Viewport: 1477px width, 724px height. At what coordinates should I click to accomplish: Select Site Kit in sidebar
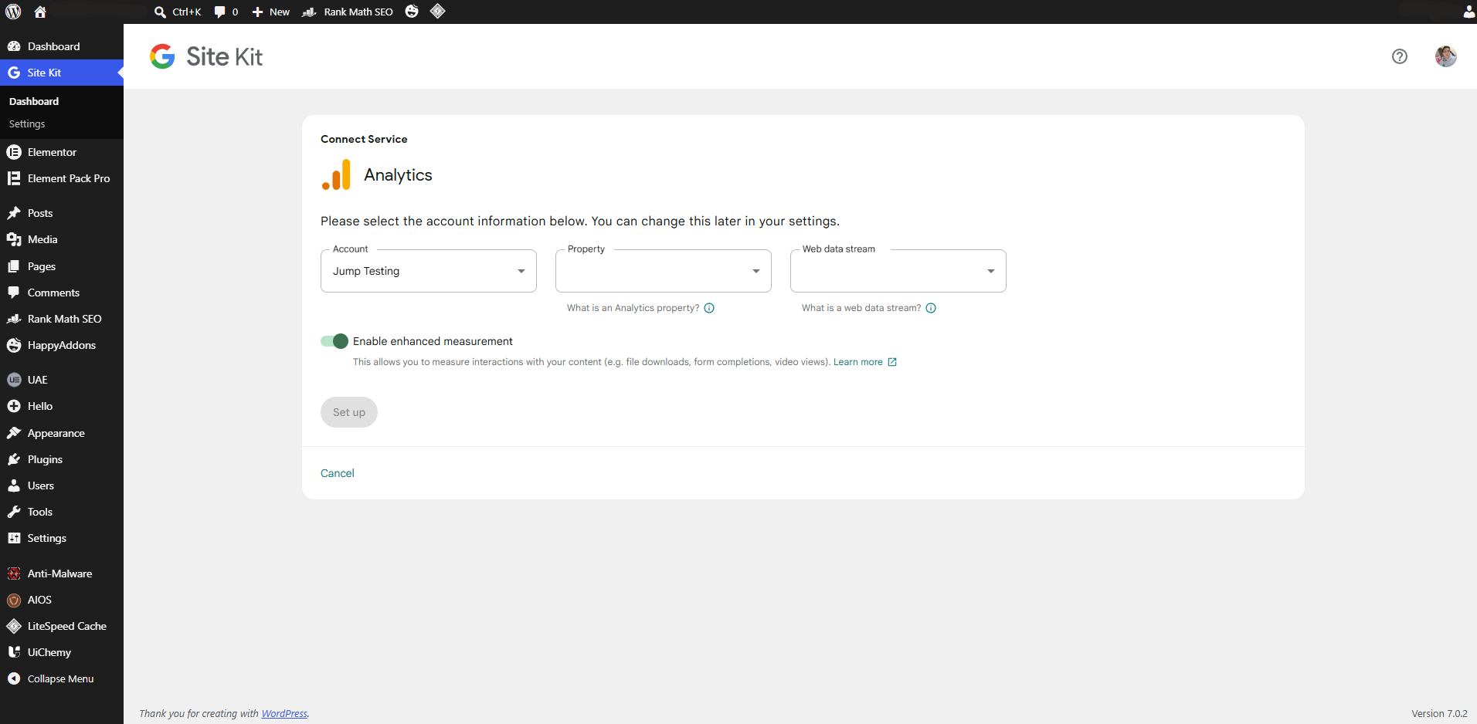pos(62,73)
